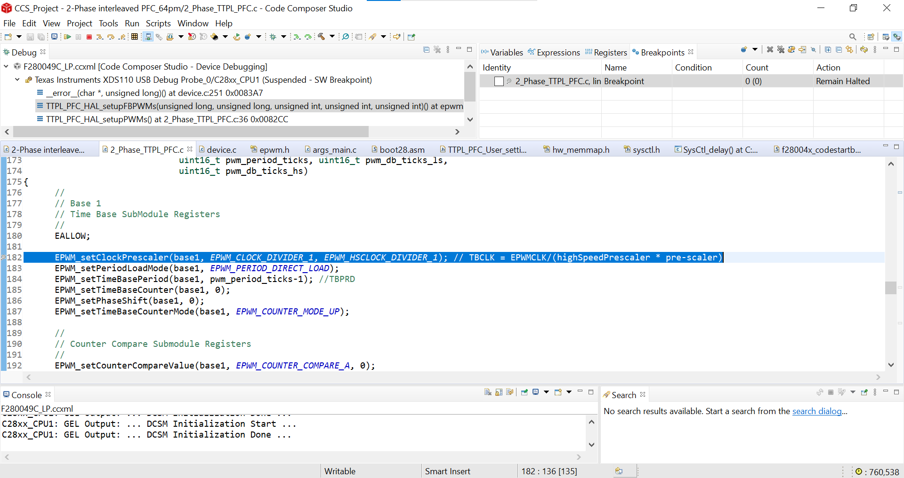The width and height of the screenshot is (904, 478).
Task: Resume program execution
Action: click(x=68, y=37)
